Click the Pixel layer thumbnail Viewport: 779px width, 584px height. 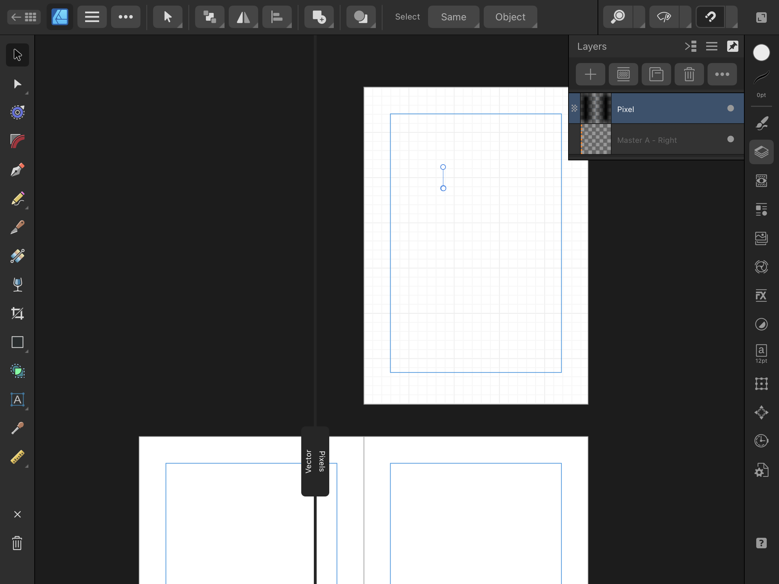coord(595,109)
